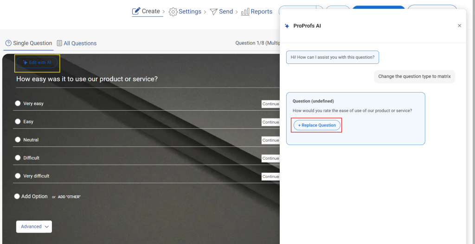Open Continue dropdown for Very difficult
The image size is (475, 244).
click(x=270, y=176)
